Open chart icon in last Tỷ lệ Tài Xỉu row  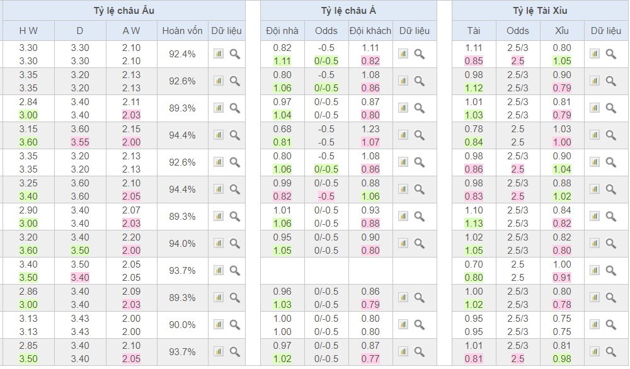[595, 352]
